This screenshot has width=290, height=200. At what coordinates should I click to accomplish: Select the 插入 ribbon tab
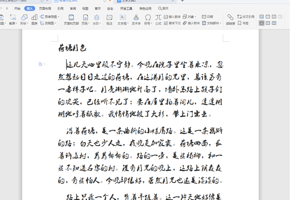(x=30, y=8)
